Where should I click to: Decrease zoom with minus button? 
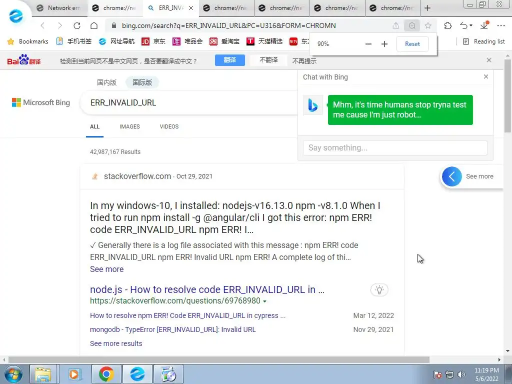(x=368, y=44)
